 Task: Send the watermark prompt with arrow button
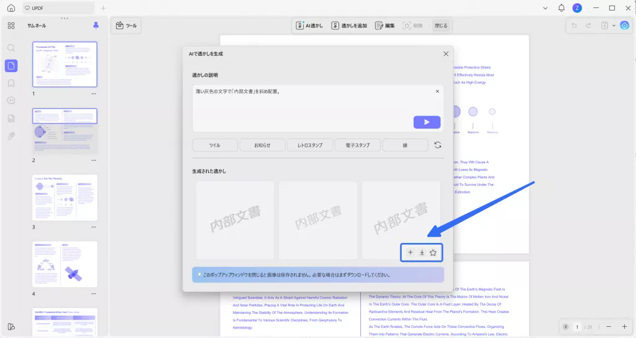pos(427,122)
